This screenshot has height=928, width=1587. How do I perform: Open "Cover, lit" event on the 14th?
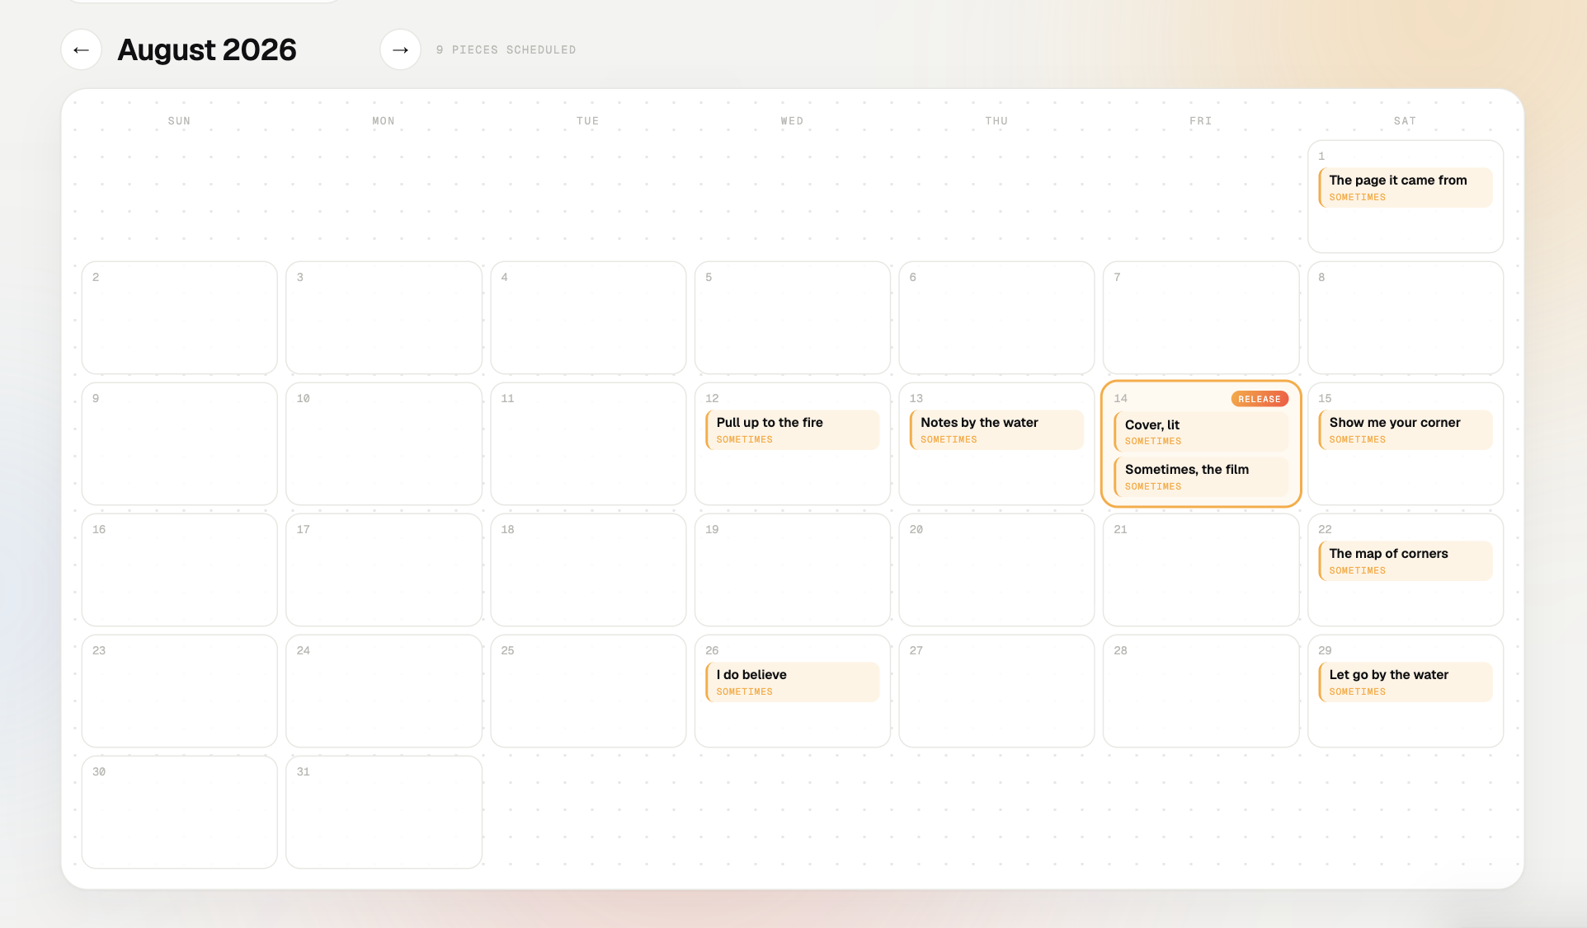1201,432
